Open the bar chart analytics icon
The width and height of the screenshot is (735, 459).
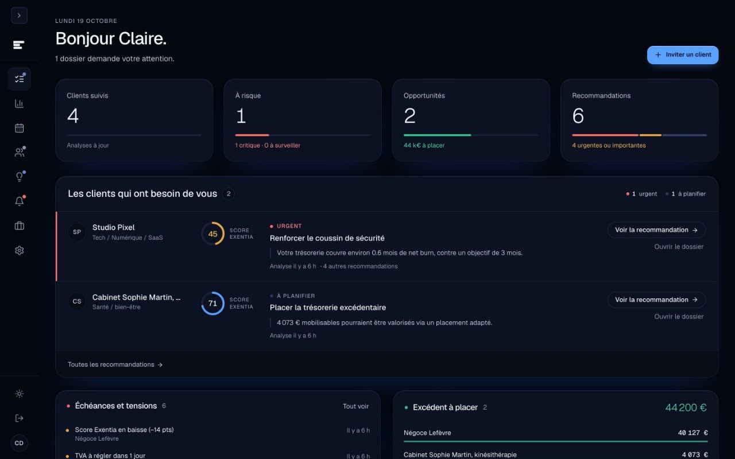point(19,104)
